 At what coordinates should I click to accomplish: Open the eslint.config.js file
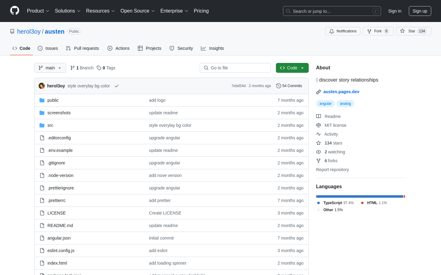61,251
